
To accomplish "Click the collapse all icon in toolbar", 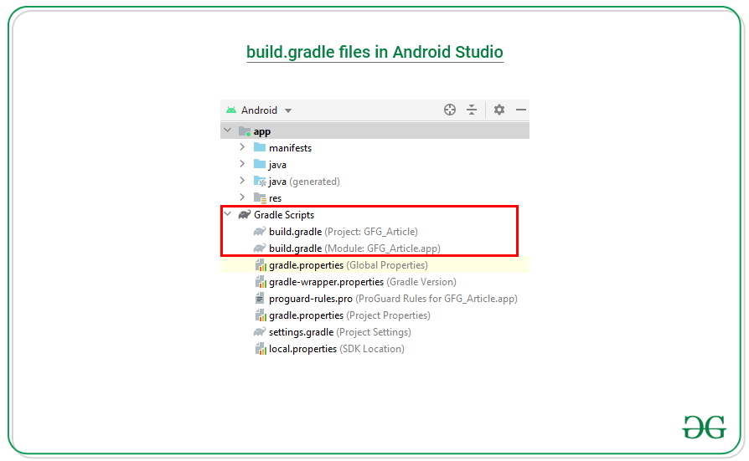I will pos(472,110).
